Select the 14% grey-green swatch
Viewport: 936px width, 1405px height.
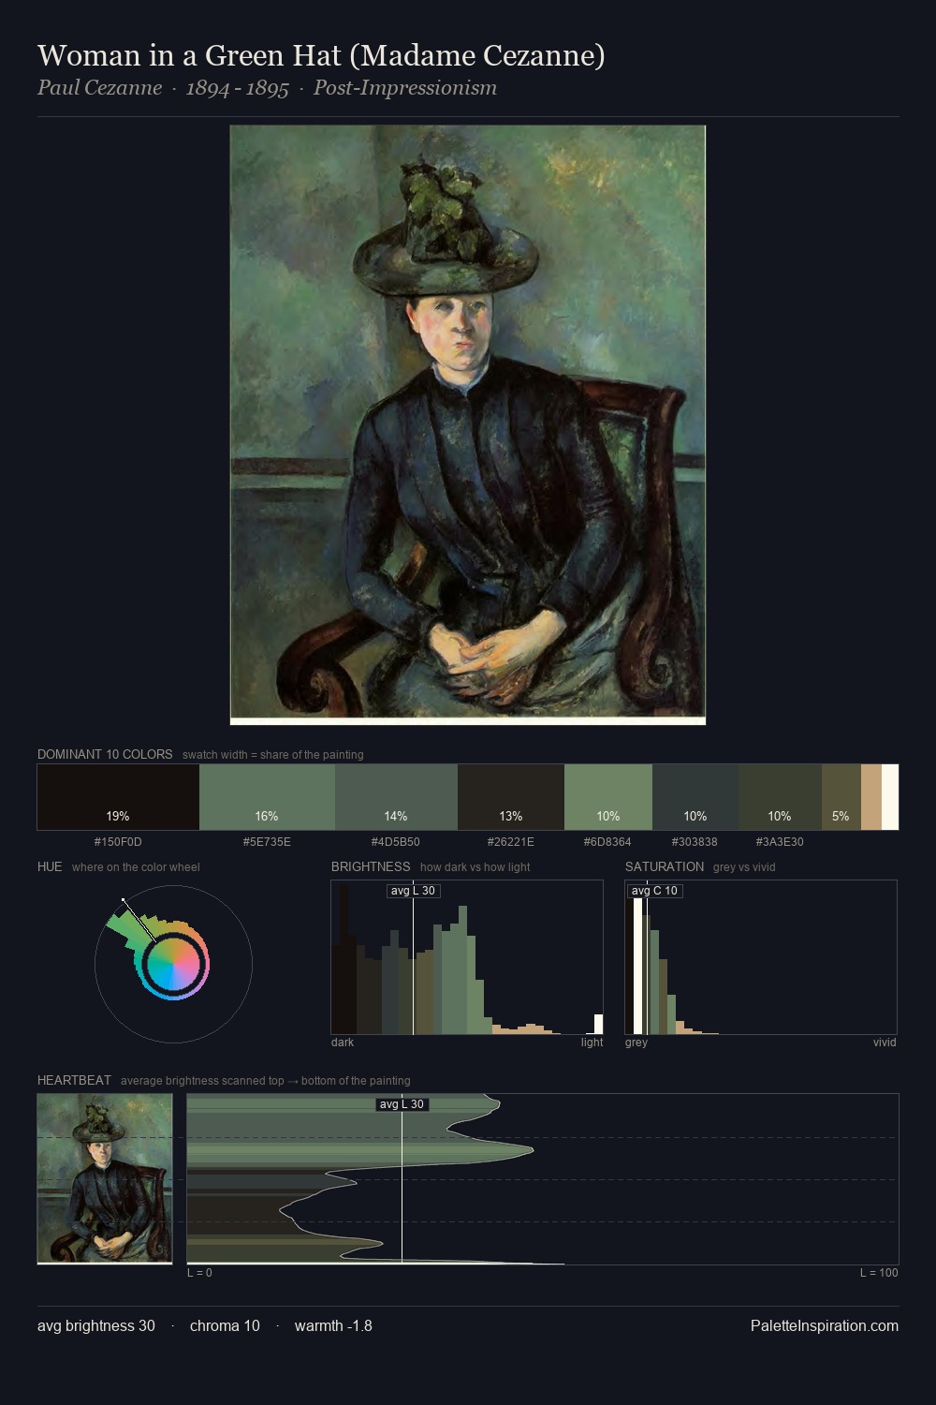(396, 797)
